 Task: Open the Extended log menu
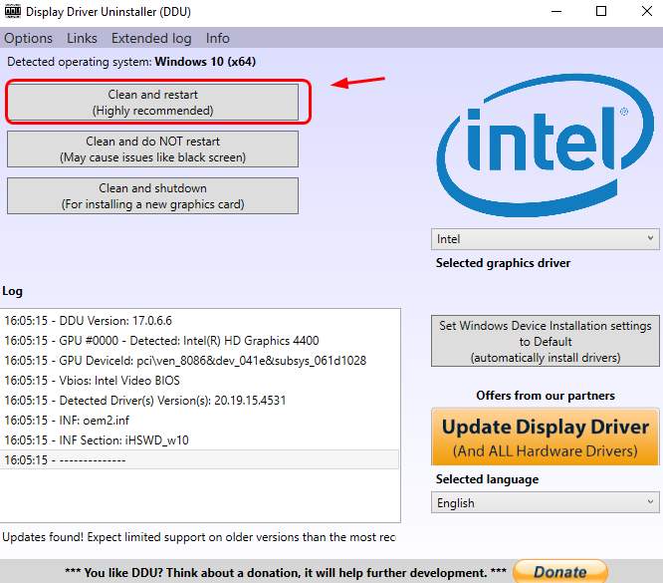[151, 38]
